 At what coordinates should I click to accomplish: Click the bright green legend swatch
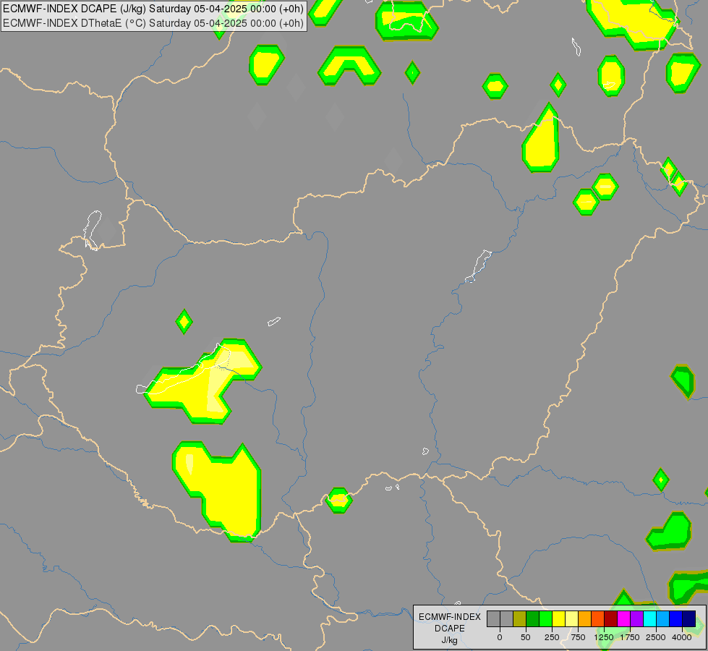coord(546,618)
